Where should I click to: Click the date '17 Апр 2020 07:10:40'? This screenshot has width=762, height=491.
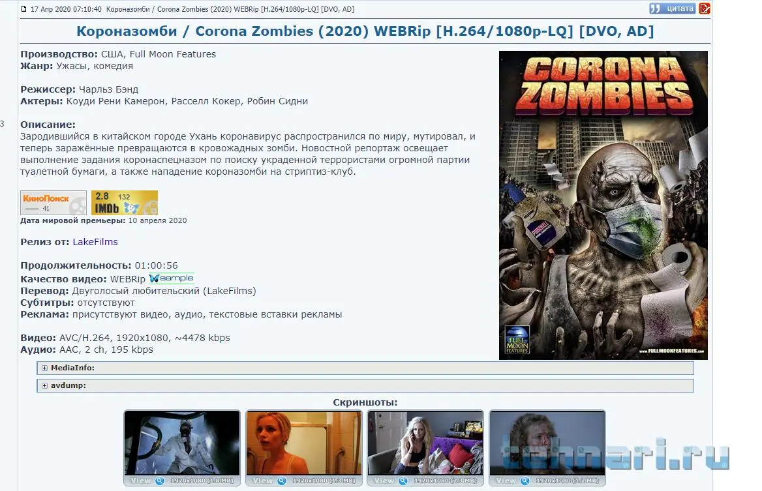coord(66,9)
